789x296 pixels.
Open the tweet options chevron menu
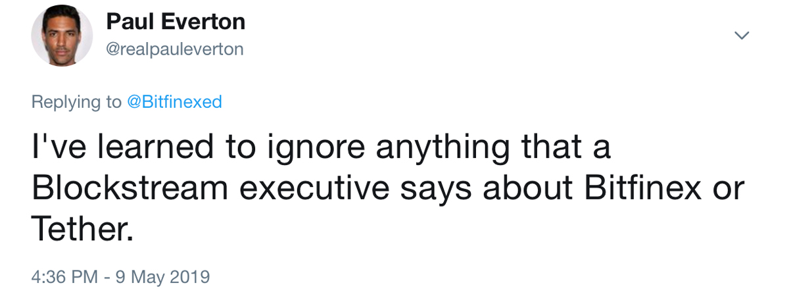(x=742, y=36)
